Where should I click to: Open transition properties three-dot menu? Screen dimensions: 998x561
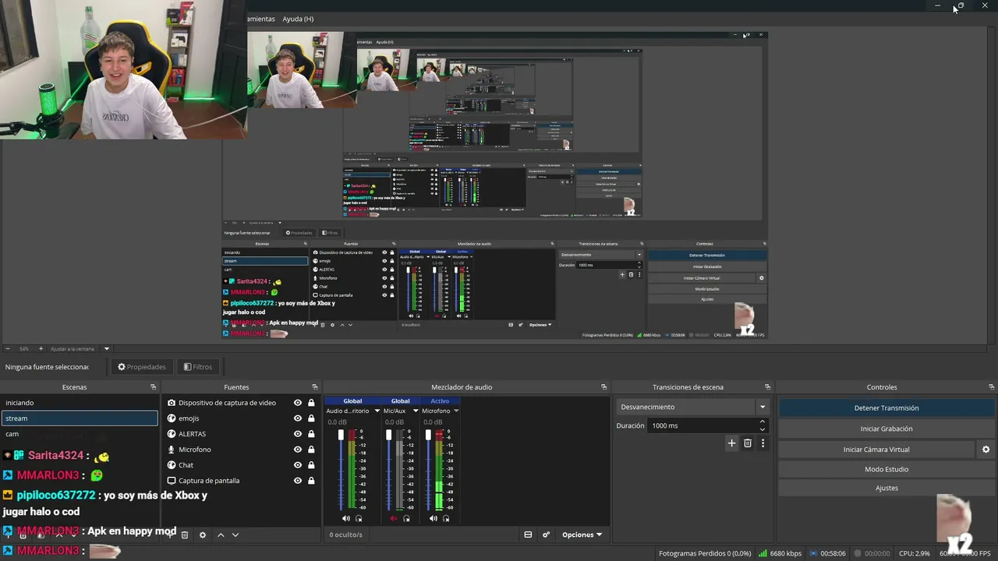[763, 443]
